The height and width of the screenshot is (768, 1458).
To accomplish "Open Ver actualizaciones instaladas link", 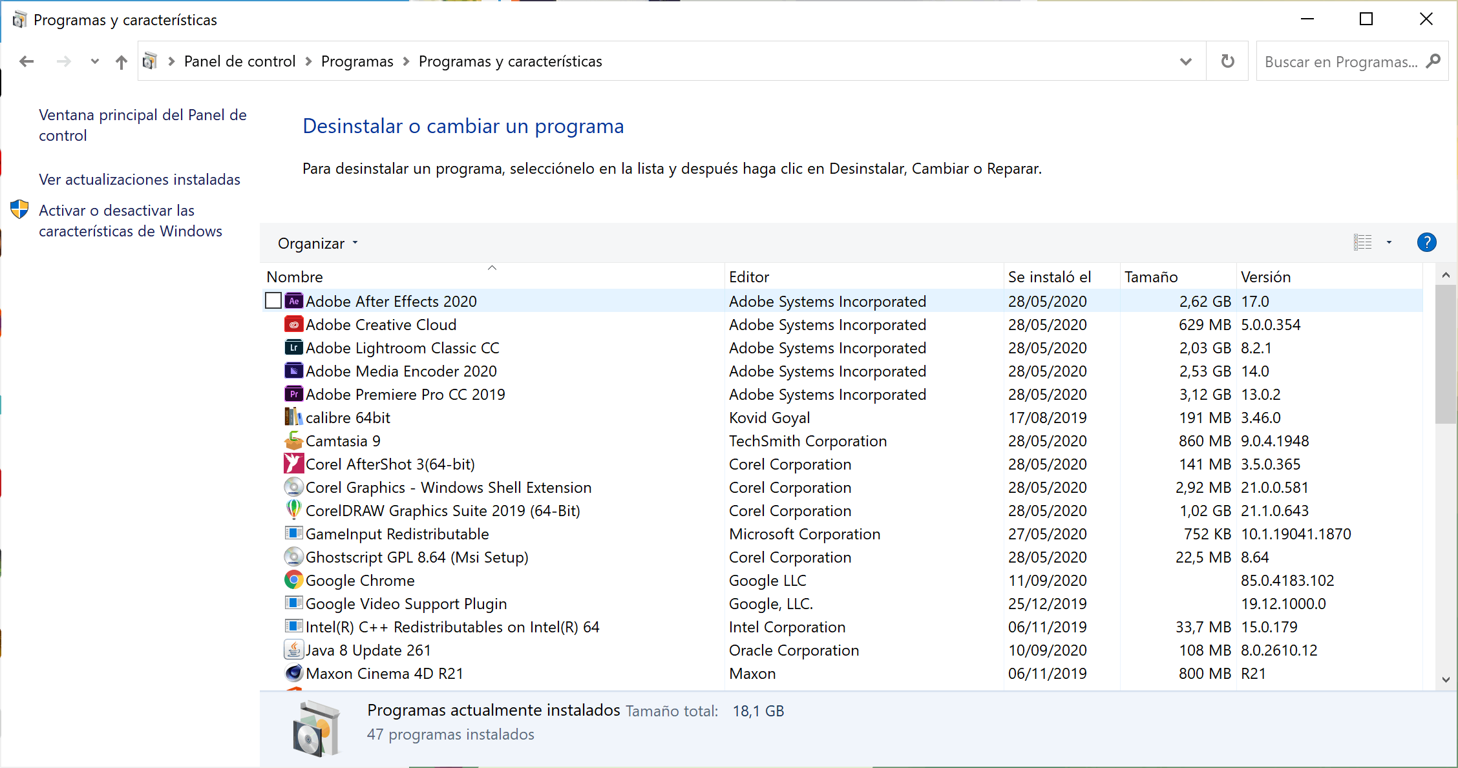I will coord(139,180).
